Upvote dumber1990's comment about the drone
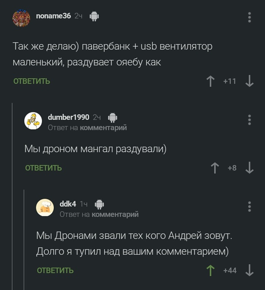Image resolution: width=265 pixels, height=290 pixels. click(x=215, y=168)
